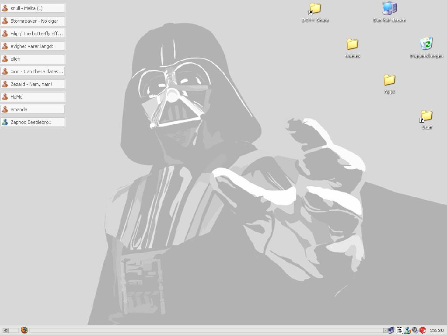Image resolution: width=447 pixels, height=335 pixels.
Task: Launch Firefox from the taskbar
Action: pos(24,330)
